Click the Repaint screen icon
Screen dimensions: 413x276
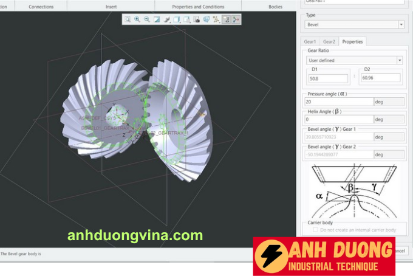(157, 19)
